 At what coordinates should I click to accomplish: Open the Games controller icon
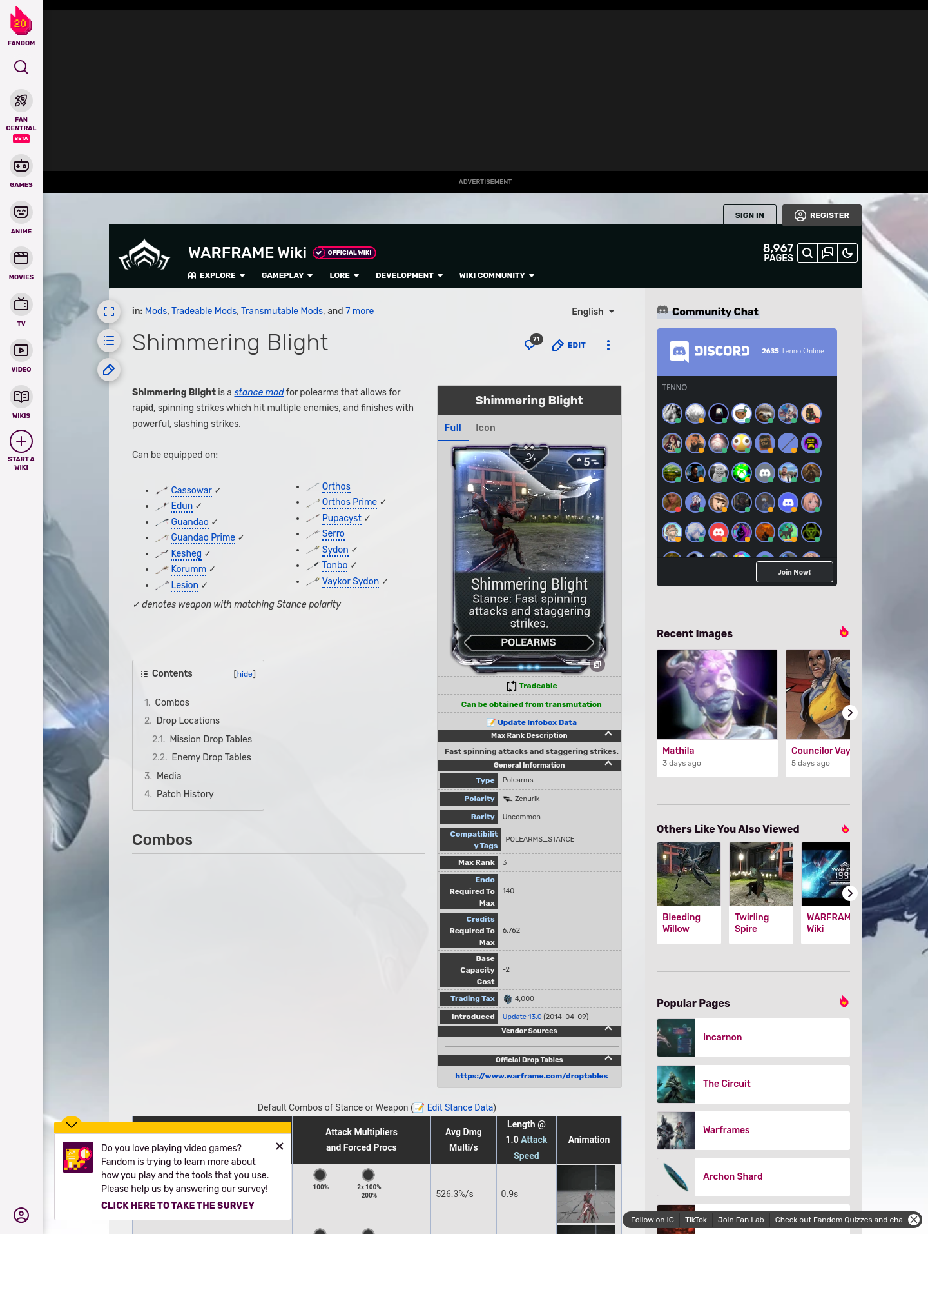click(x=21, y=166)
